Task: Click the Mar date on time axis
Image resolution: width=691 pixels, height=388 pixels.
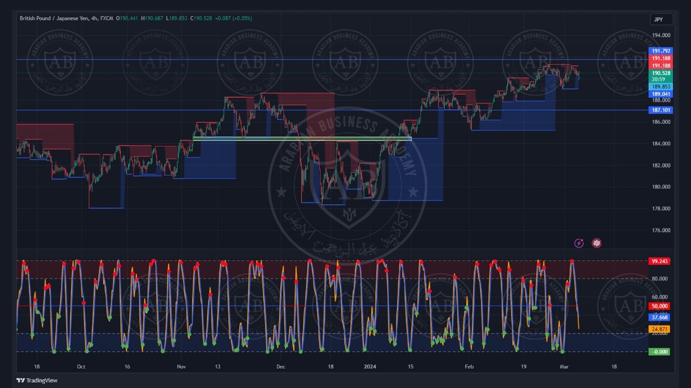Action: 564,366
